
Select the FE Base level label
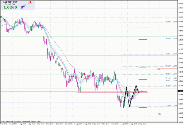pos(172,105)
